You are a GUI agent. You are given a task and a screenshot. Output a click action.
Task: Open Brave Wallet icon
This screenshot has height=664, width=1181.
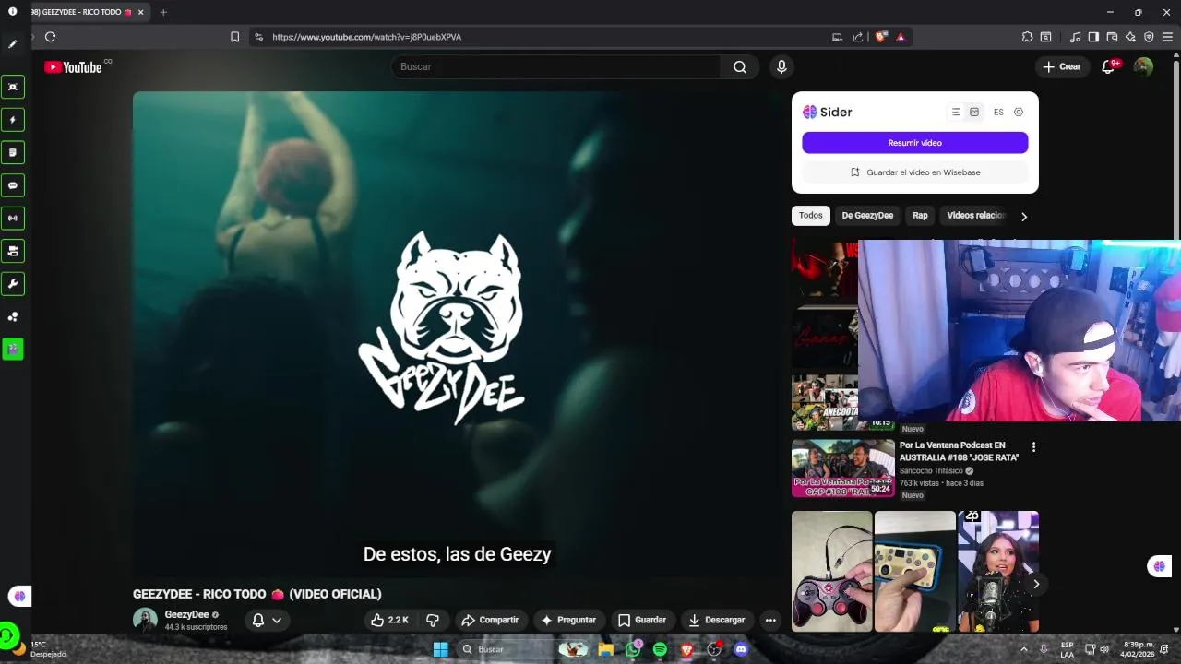[x=1112, y=37]
